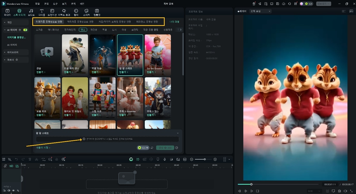Select the AI 이미지 sidebar item
Image resolution: width=356 pixels, height=194 pixels.
(12, 45)
